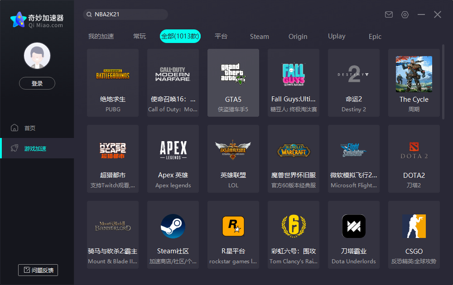Open the 问题反馈 feedback button
This screenshot has width=453, height=285.
click(38, 270)
